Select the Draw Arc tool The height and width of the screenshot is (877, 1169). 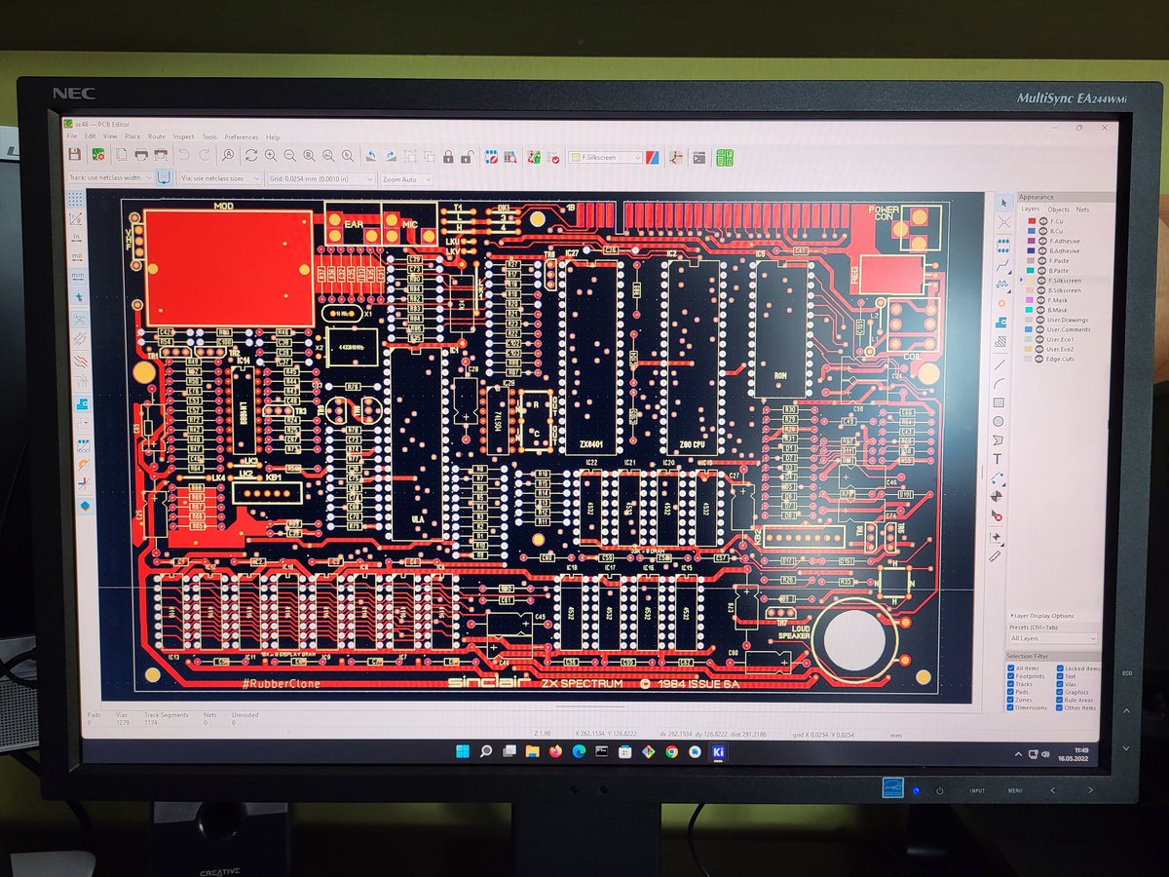click(1000, 383)
